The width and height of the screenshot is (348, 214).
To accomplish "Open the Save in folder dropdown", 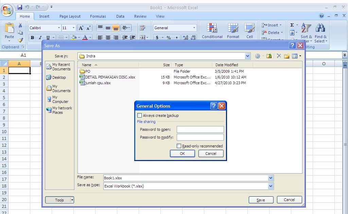I will (x=247, y=56).
